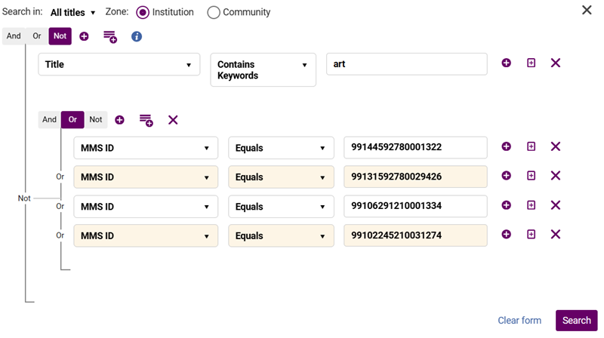Click the blue info icon in top row
The height and width of the screenshot is (338, 604).
click(137, 36)
